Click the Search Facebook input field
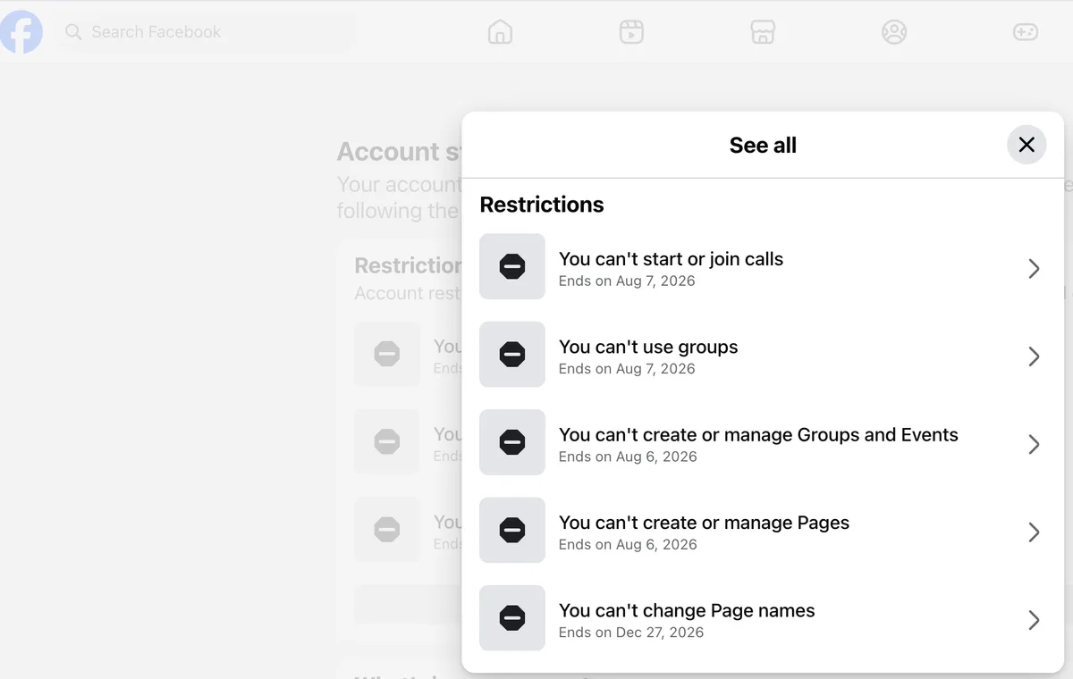This screenshot has height=679, width=1073. pos(206,32)
